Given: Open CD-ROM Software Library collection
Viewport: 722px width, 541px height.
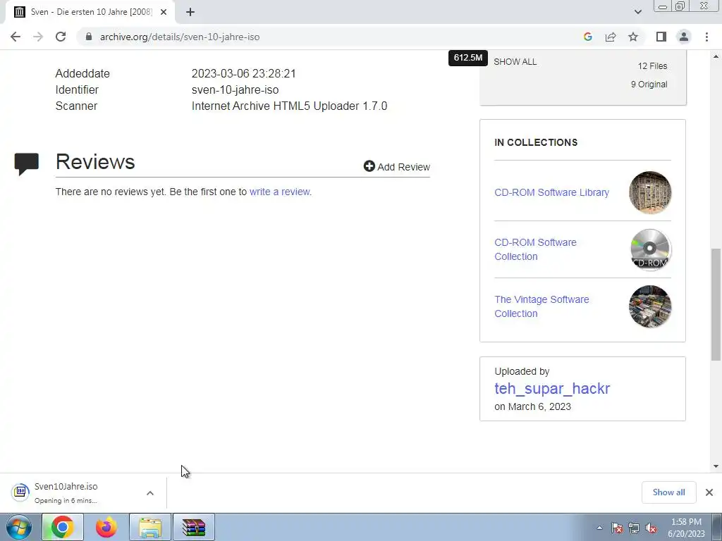Looking at the screenshot, I should (x=551, y=192).
